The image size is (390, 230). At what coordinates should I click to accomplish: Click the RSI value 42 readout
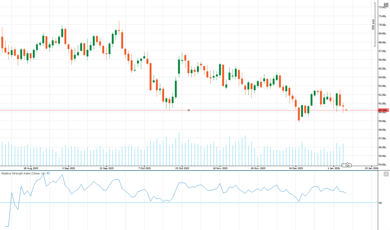[48, 173]
